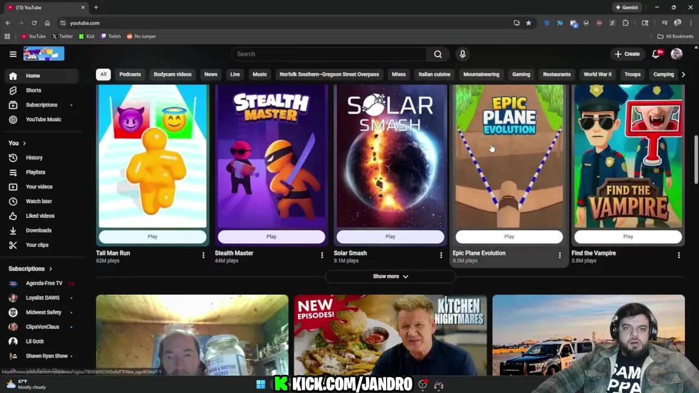
Task: Select the Podcasts chip
Action: 130,74
